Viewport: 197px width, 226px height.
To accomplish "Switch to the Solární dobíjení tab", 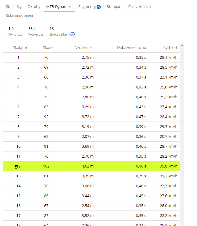I will click(20, 15).
